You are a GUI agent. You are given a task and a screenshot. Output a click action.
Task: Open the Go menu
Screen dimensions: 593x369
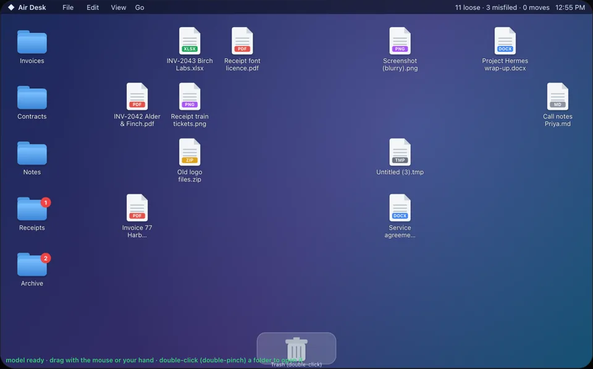coord(140,7)
